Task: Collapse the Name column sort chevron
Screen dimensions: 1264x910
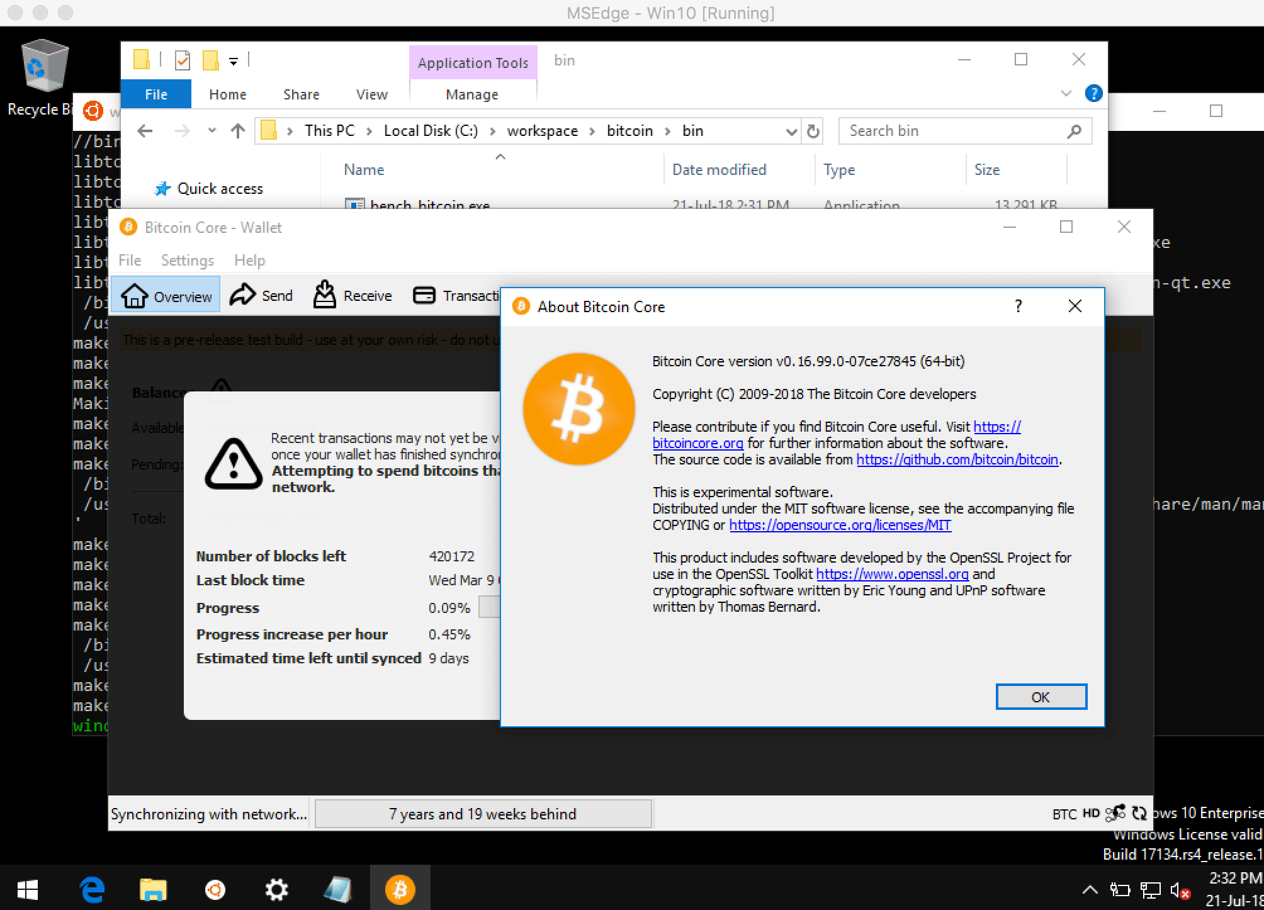Action: (x=500, y=157)
